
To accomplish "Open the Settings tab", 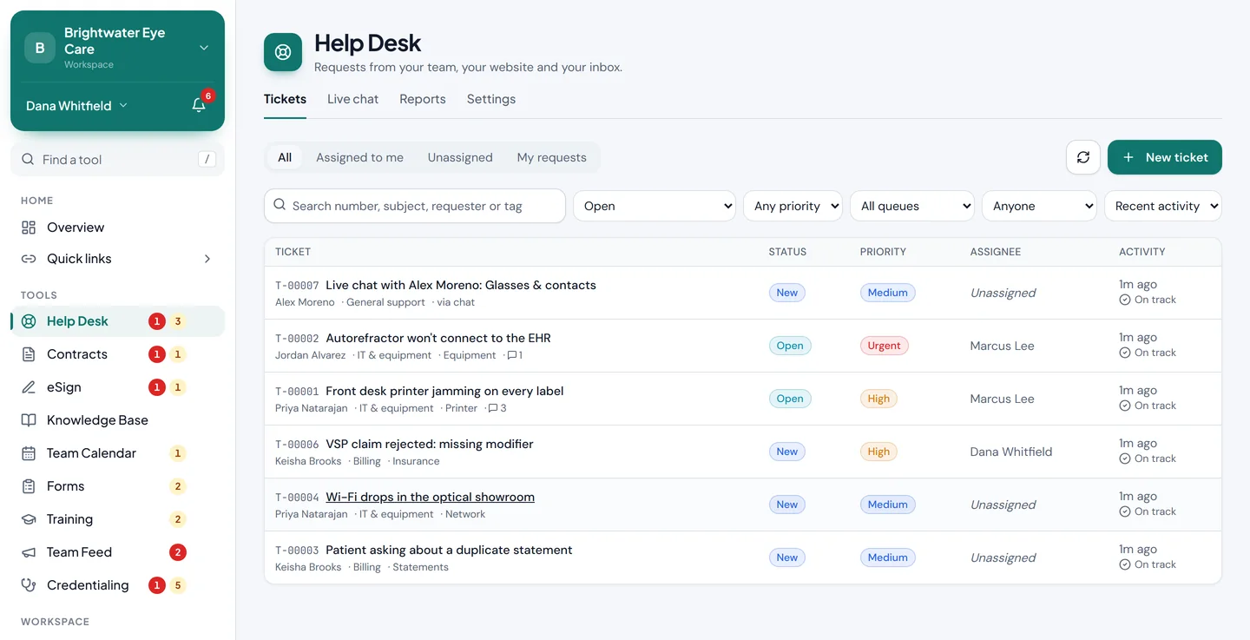I will (491, 99).
